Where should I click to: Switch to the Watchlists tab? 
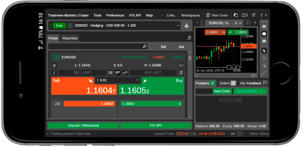pyautogui.click(x=70, y=38)
